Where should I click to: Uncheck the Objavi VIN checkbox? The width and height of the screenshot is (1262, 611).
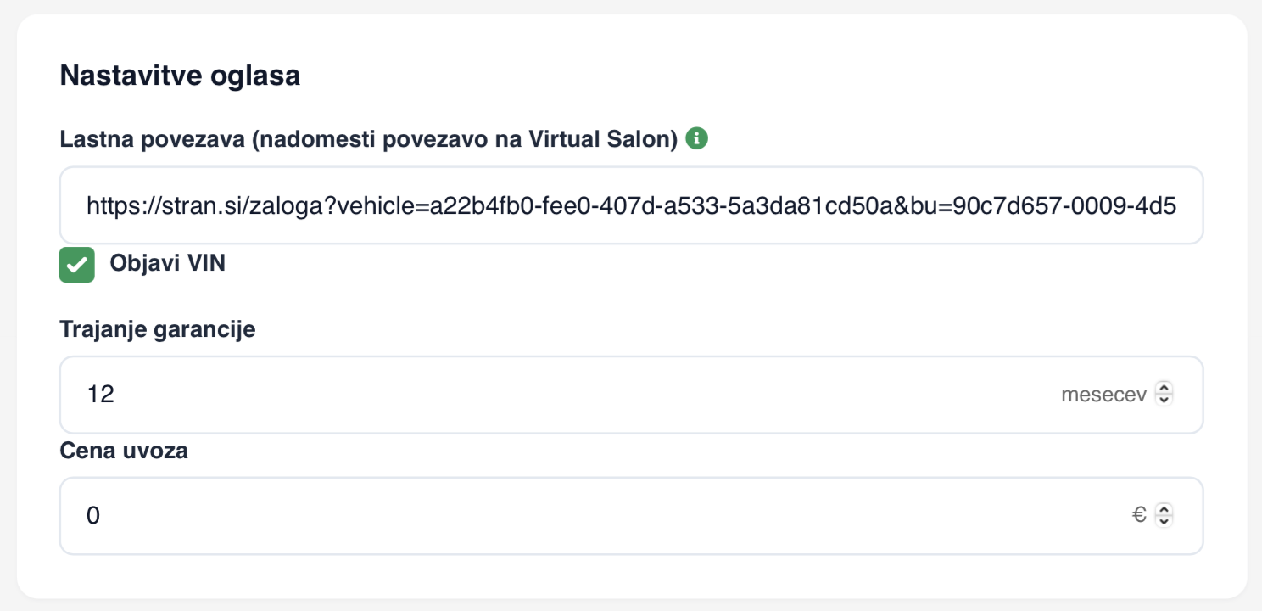pos(77,265)
